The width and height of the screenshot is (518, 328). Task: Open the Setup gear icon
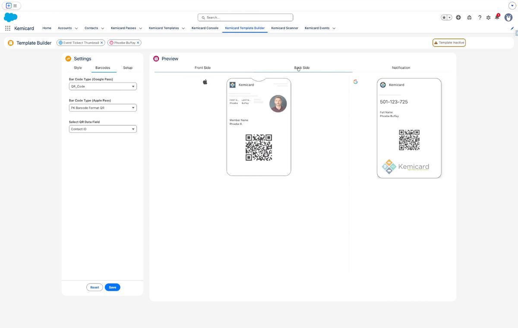pos(488,18)
